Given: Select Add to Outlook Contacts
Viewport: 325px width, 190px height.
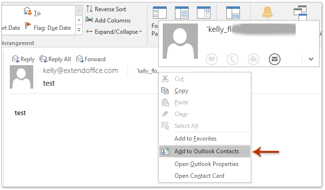Looking at the screenshot, I should (205, 151).
